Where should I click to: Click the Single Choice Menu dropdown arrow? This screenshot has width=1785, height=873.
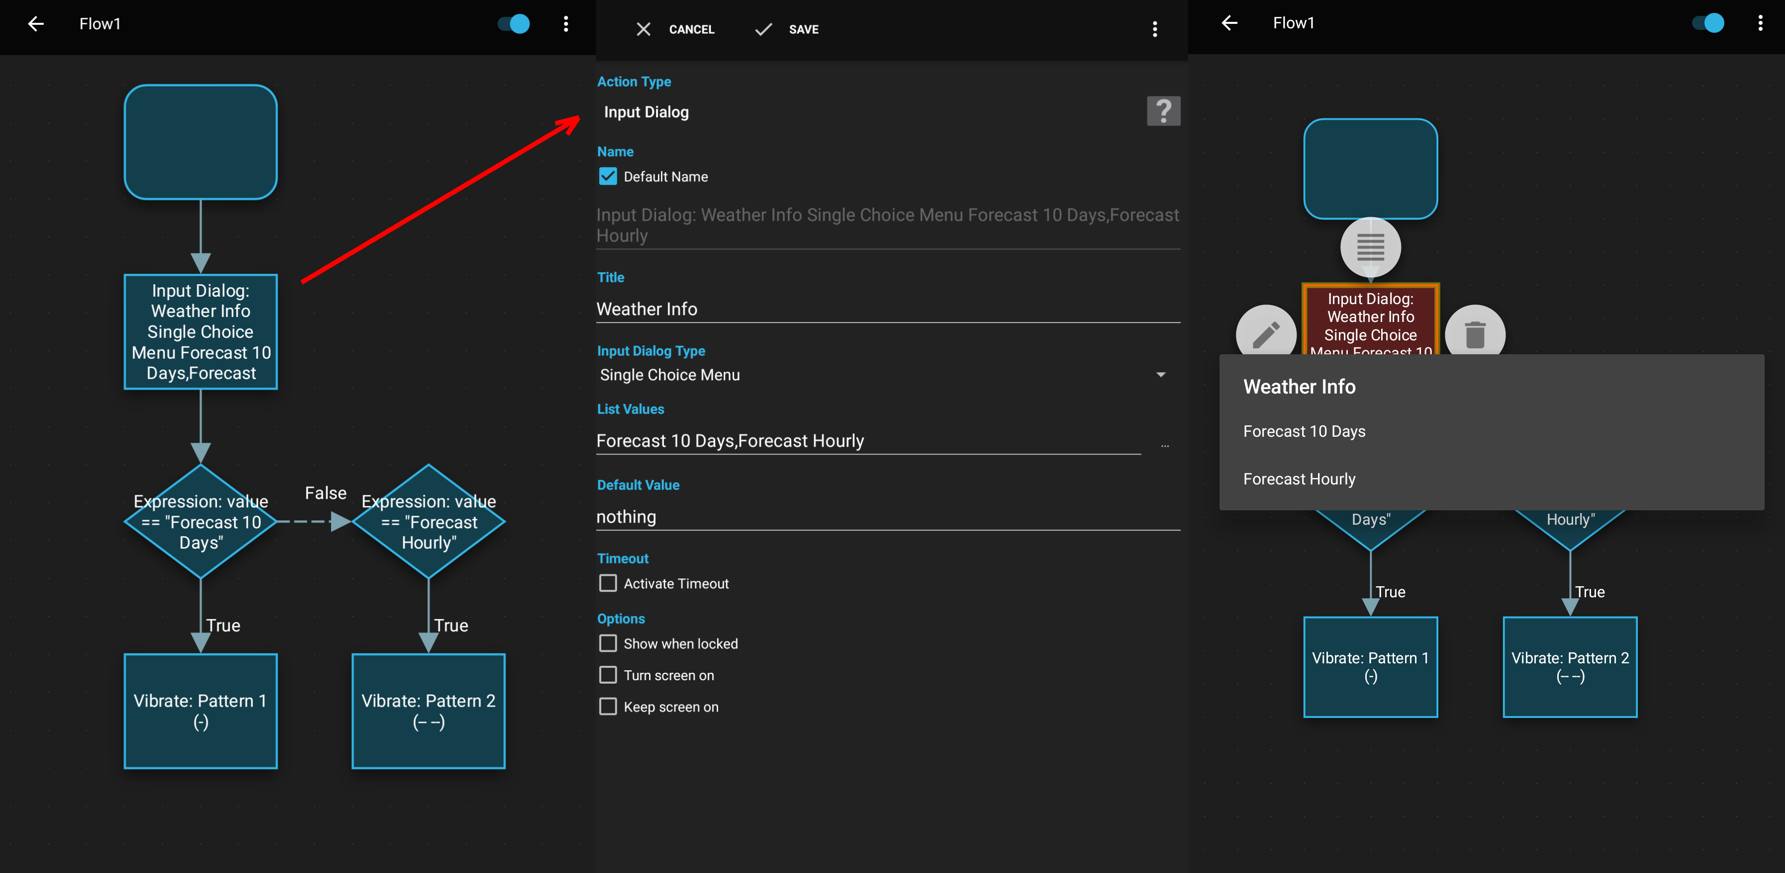(x=1161, y=375)
